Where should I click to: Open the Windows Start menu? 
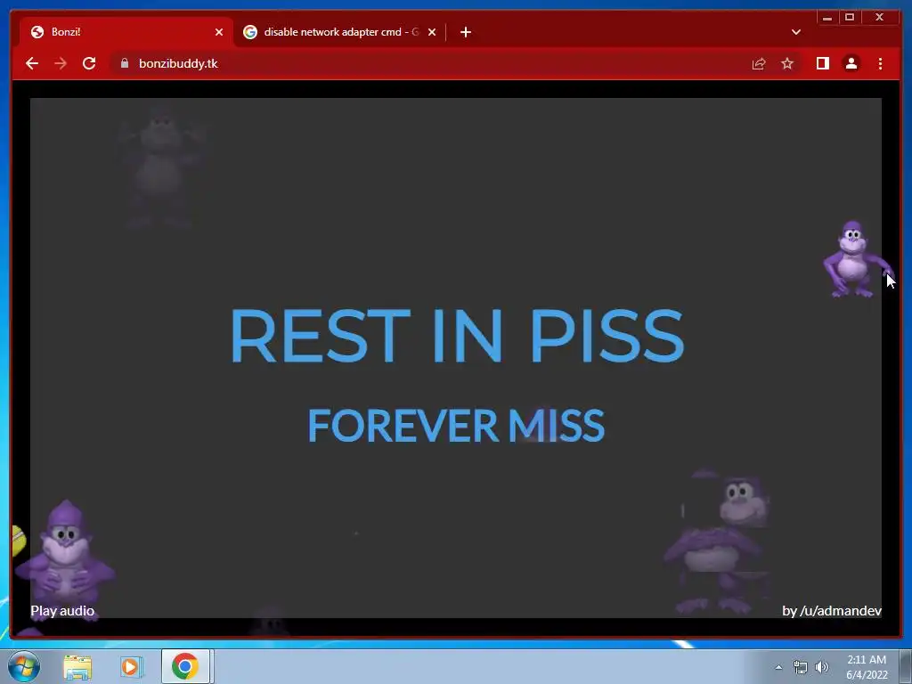(x=24, y=666)
